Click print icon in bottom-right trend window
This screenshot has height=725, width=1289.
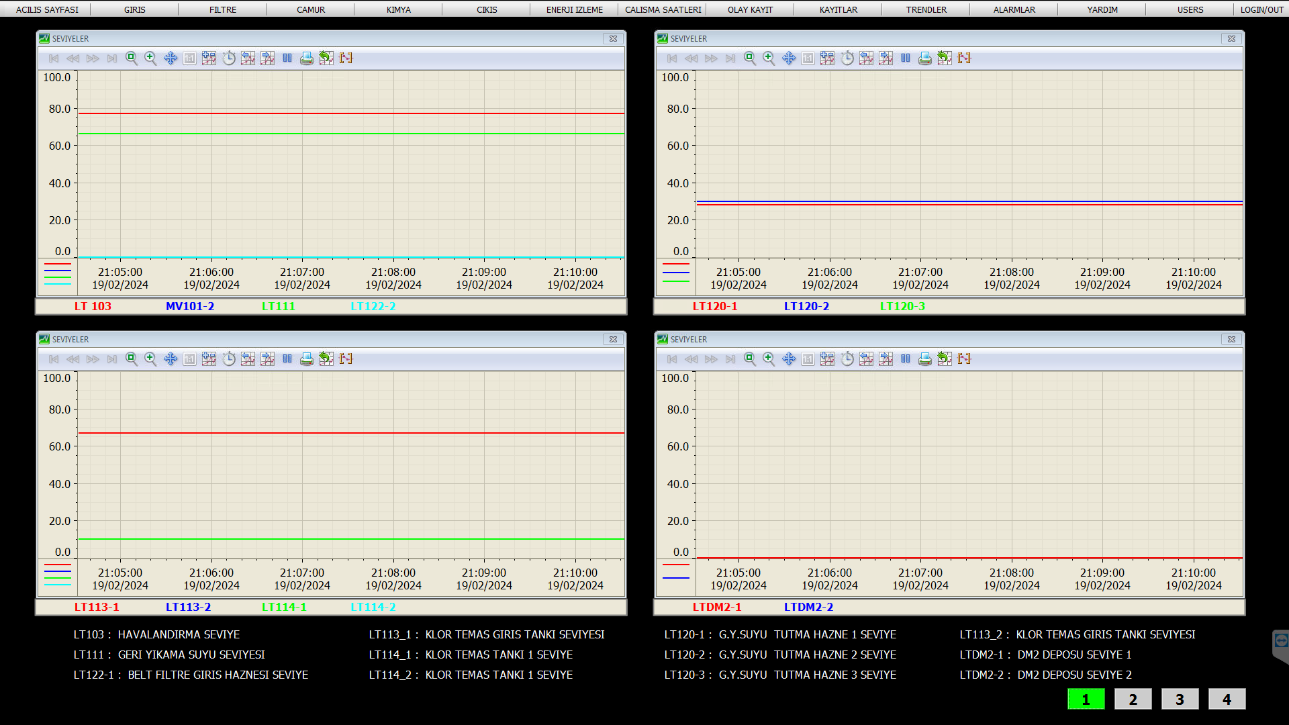coord(925,359)
